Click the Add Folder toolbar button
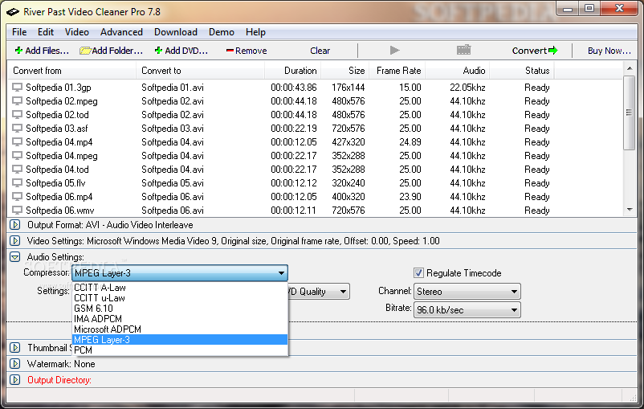 [x=111, y=51]
